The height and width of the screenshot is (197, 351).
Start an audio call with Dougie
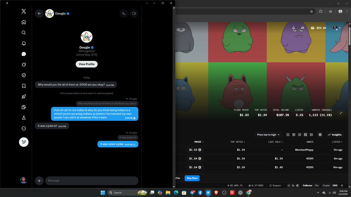pos(124,13)
